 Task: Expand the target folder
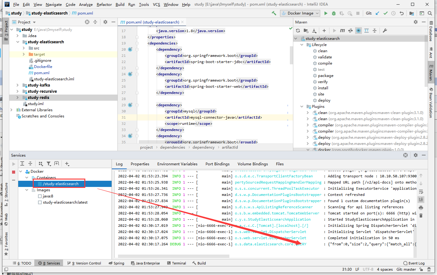(24, 54)
